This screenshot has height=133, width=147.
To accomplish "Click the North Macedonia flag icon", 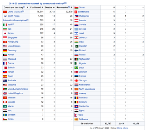I will (76, 89).
